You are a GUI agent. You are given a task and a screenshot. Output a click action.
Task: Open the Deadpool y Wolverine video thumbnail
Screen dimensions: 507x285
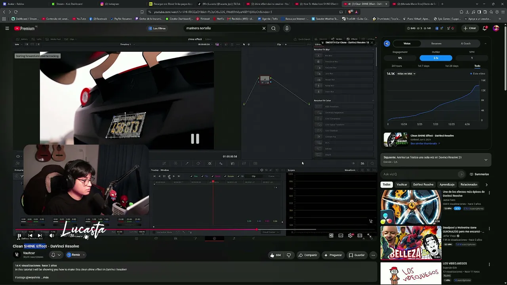point(411,243)
